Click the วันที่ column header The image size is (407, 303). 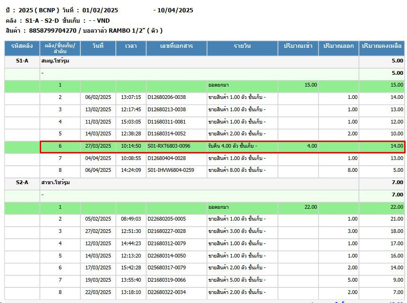tap(98, 48)
